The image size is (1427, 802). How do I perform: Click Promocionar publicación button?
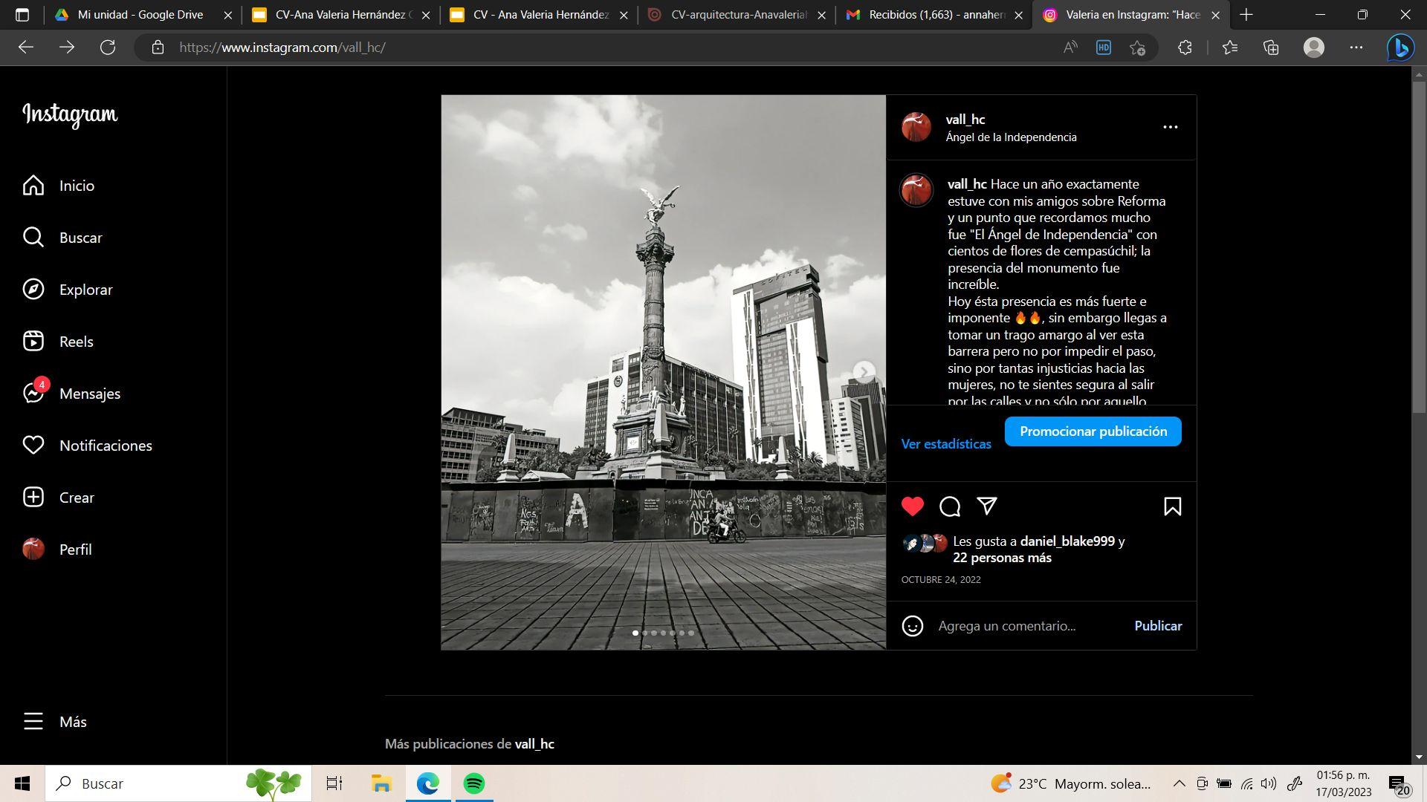pyautogui.click(x=1093, y=431)
